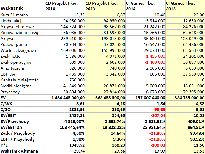Click the cell 169 006 000
205x154 pixels.
click(x=65, y=50)
